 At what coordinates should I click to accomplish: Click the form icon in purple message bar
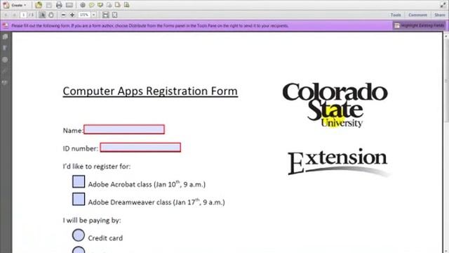coord(6,25)
